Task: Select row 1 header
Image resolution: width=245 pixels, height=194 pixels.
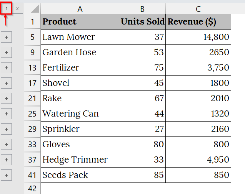Action: pos(32,22)
